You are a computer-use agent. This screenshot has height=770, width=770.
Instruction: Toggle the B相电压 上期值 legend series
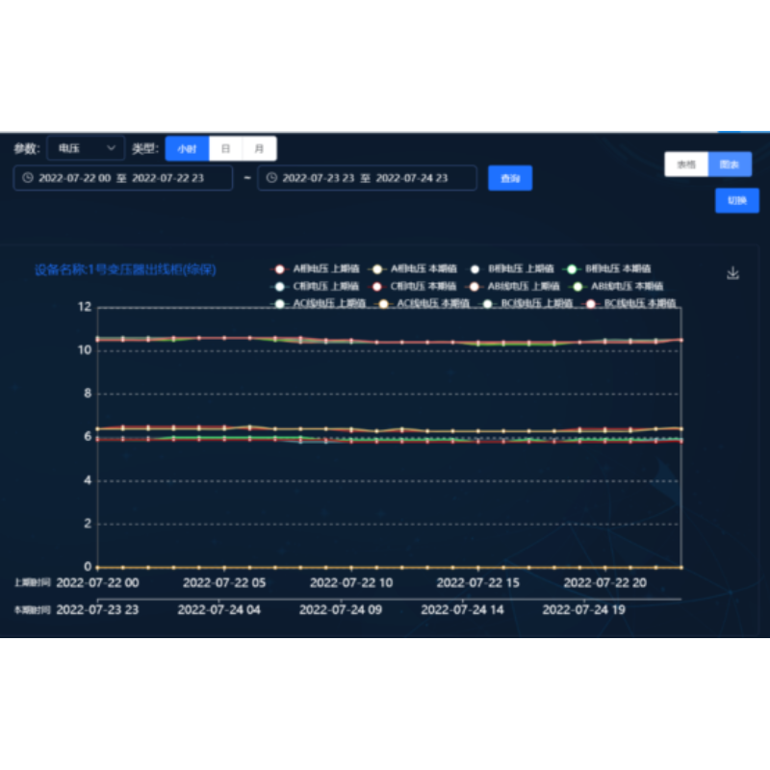tap(510, 269)
